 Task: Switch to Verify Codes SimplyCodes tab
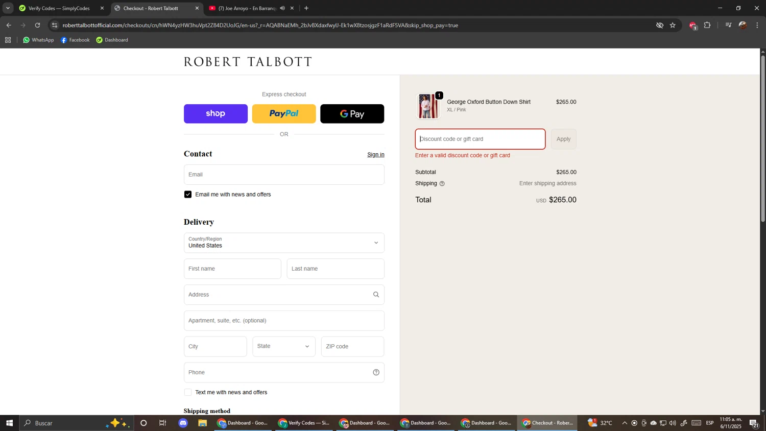pos(60,8)
